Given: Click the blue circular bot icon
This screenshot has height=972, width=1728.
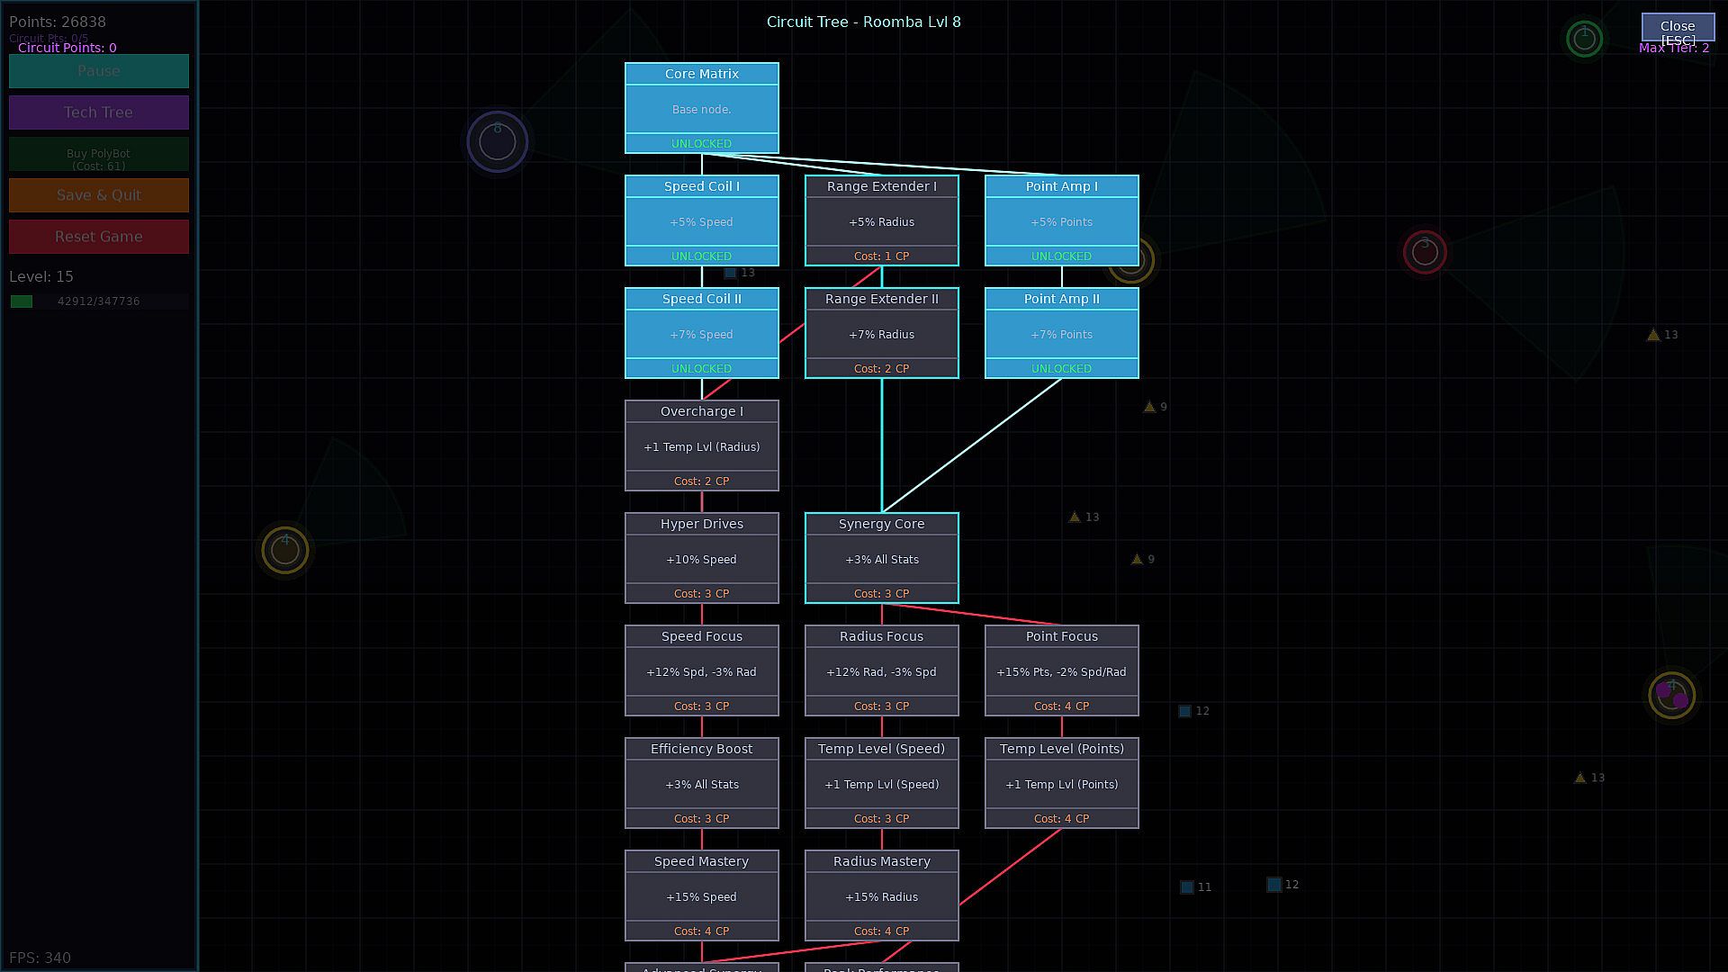Looking at the screenshot, I should (x=498, y=141).
